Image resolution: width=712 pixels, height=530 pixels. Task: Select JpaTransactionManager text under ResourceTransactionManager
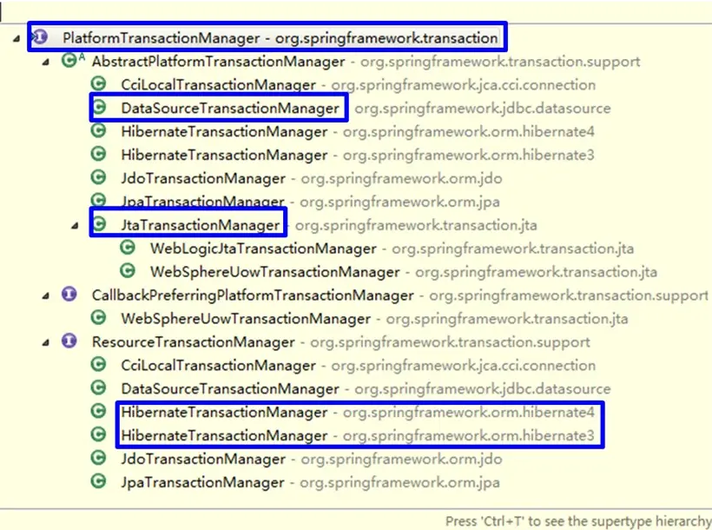coord(202,482)
